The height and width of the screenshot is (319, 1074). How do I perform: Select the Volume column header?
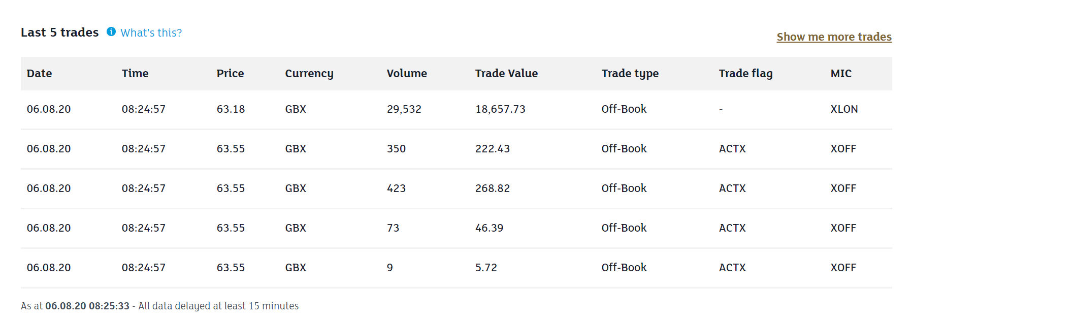[x=407, y=73]
